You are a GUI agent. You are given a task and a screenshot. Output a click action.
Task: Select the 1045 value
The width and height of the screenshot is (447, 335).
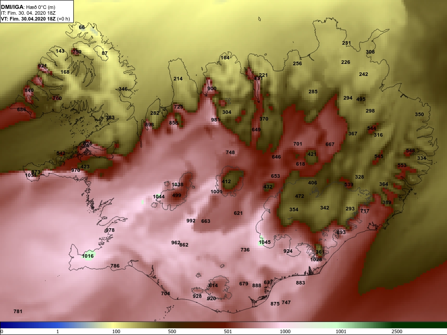tap(264, 243)
